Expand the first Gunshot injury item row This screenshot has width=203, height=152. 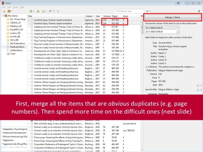(x=29, y=20)
